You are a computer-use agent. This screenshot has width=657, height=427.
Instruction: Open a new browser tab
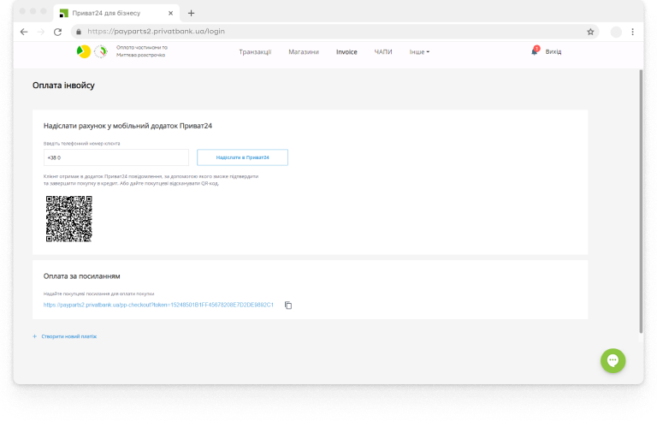(191, 13)
